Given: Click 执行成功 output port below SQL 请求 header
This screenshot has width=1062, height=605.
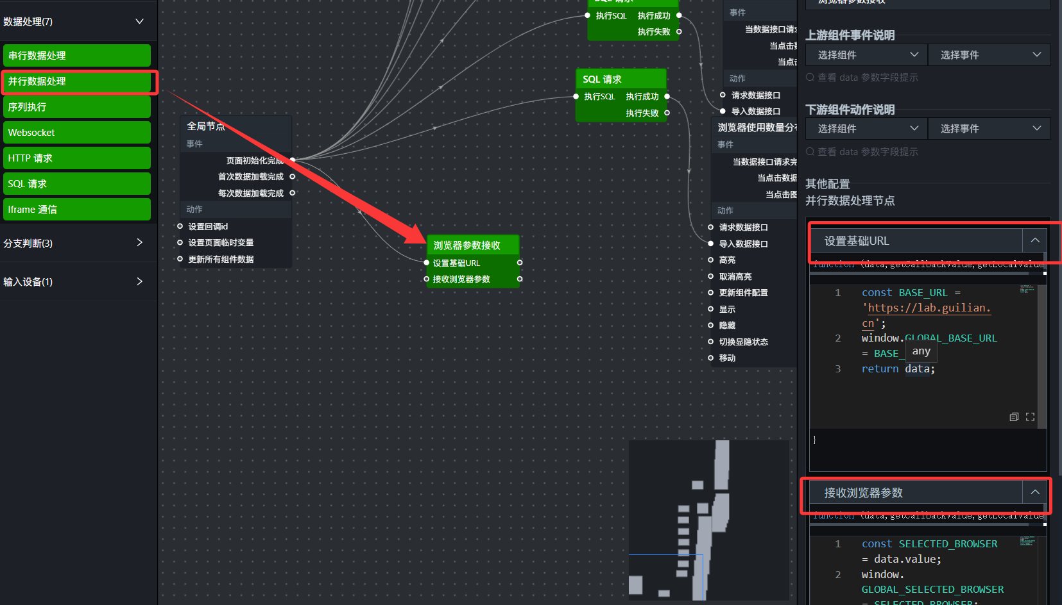Looking at the screenshot, I should 667,96.
